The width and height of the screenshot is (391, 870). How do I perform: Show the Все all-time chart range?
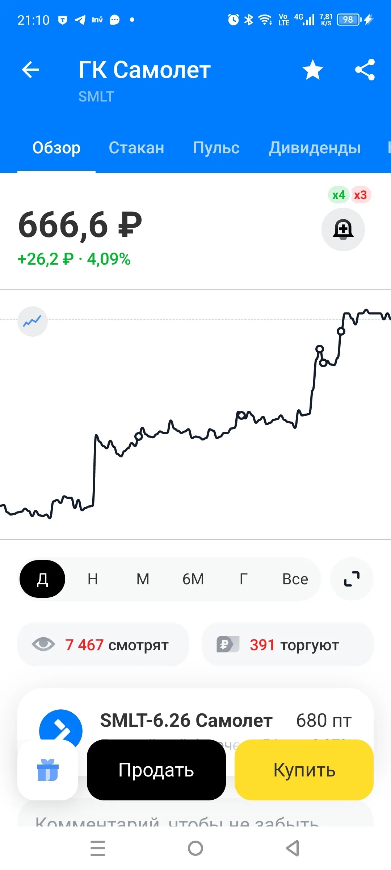pos(295,579)
